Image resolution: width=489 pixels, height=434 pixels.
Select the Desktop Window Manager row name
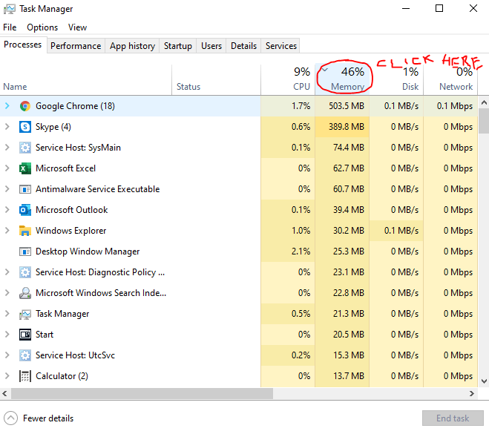click(88, 251)
